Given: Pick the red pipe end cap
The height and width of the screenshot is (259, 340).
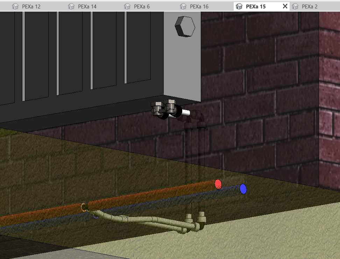Looking at the screenshot, I should pos(218,184).
